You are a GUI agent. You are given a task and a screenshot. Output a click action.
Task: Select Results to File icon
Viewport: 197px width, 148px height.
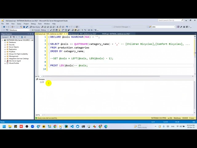(78, 30)
